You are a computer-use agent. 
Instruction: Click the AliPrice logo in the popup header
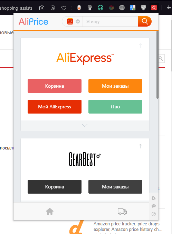click(33, 22)
